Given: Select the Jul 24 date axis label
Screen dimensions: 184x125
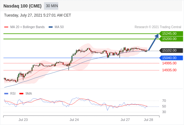Looking at the screenshot, I should 74,120.
